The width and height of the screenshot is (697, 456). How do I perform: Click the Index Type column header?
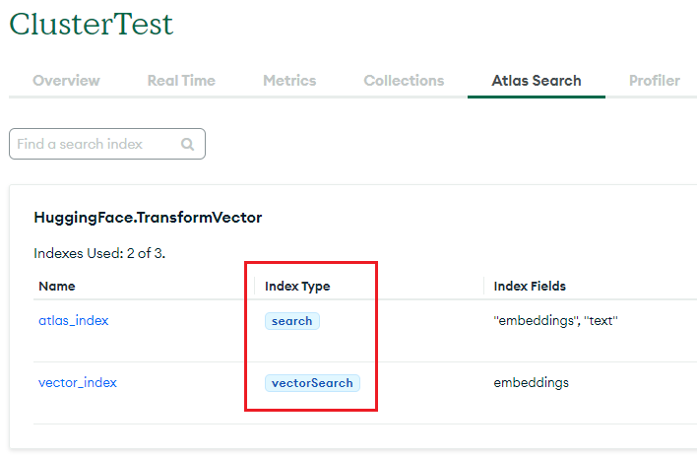click(297, 286)
